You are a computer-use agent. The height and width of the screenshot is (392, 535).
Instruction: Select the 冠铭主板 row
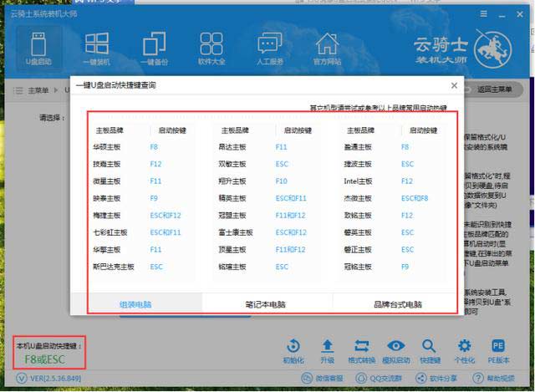pos(394,267)
